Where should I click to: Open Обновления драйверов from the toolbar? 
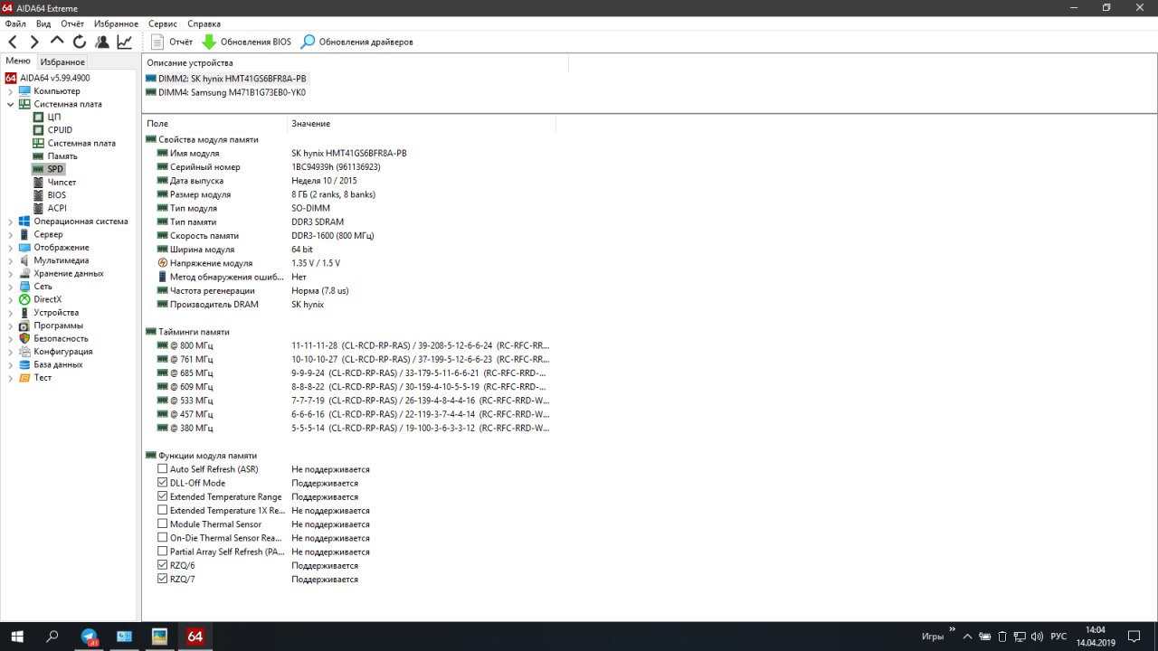point(357,42)
